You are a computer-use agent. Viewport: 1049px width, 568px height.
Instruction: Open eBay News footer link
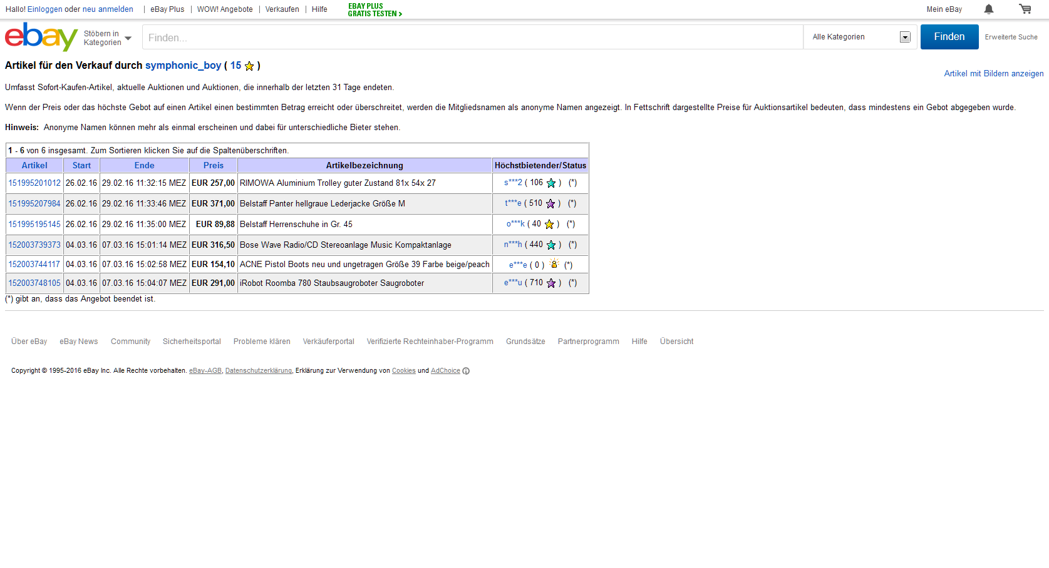pyautogui.click(x=79, y=342)
